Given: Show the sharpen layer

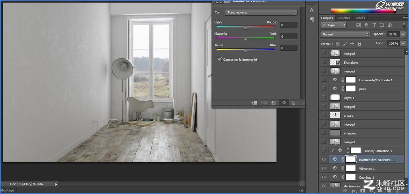Looking at the screenshot, I should (324, 133).
